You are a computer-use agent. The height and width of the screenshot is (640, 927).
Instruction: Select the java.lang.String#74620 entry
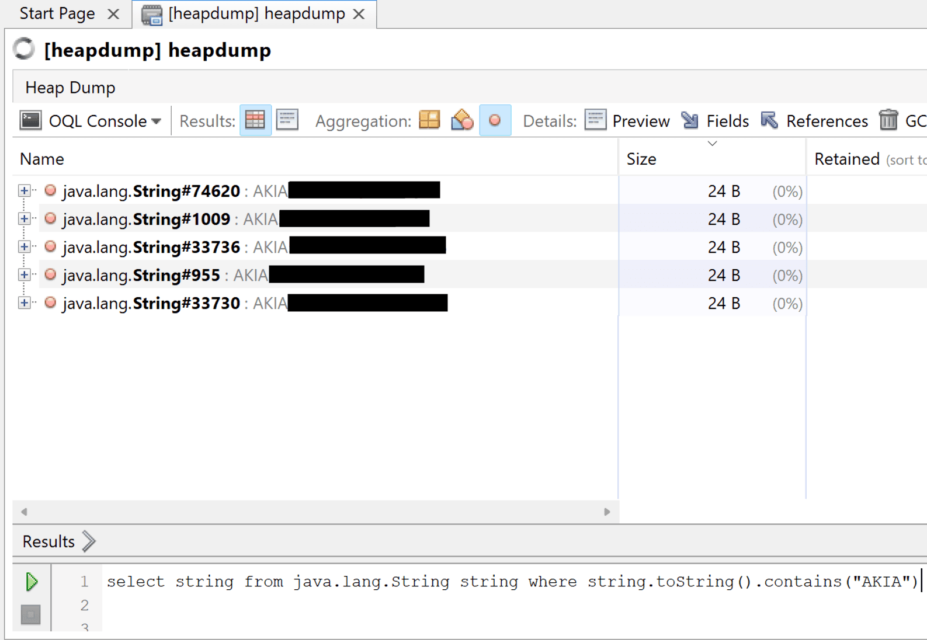328,191
